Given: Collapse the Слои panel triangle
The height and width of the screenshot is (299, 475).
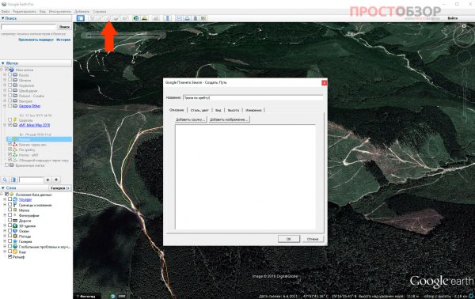Looking at the screenshot, I should point(2,188).
